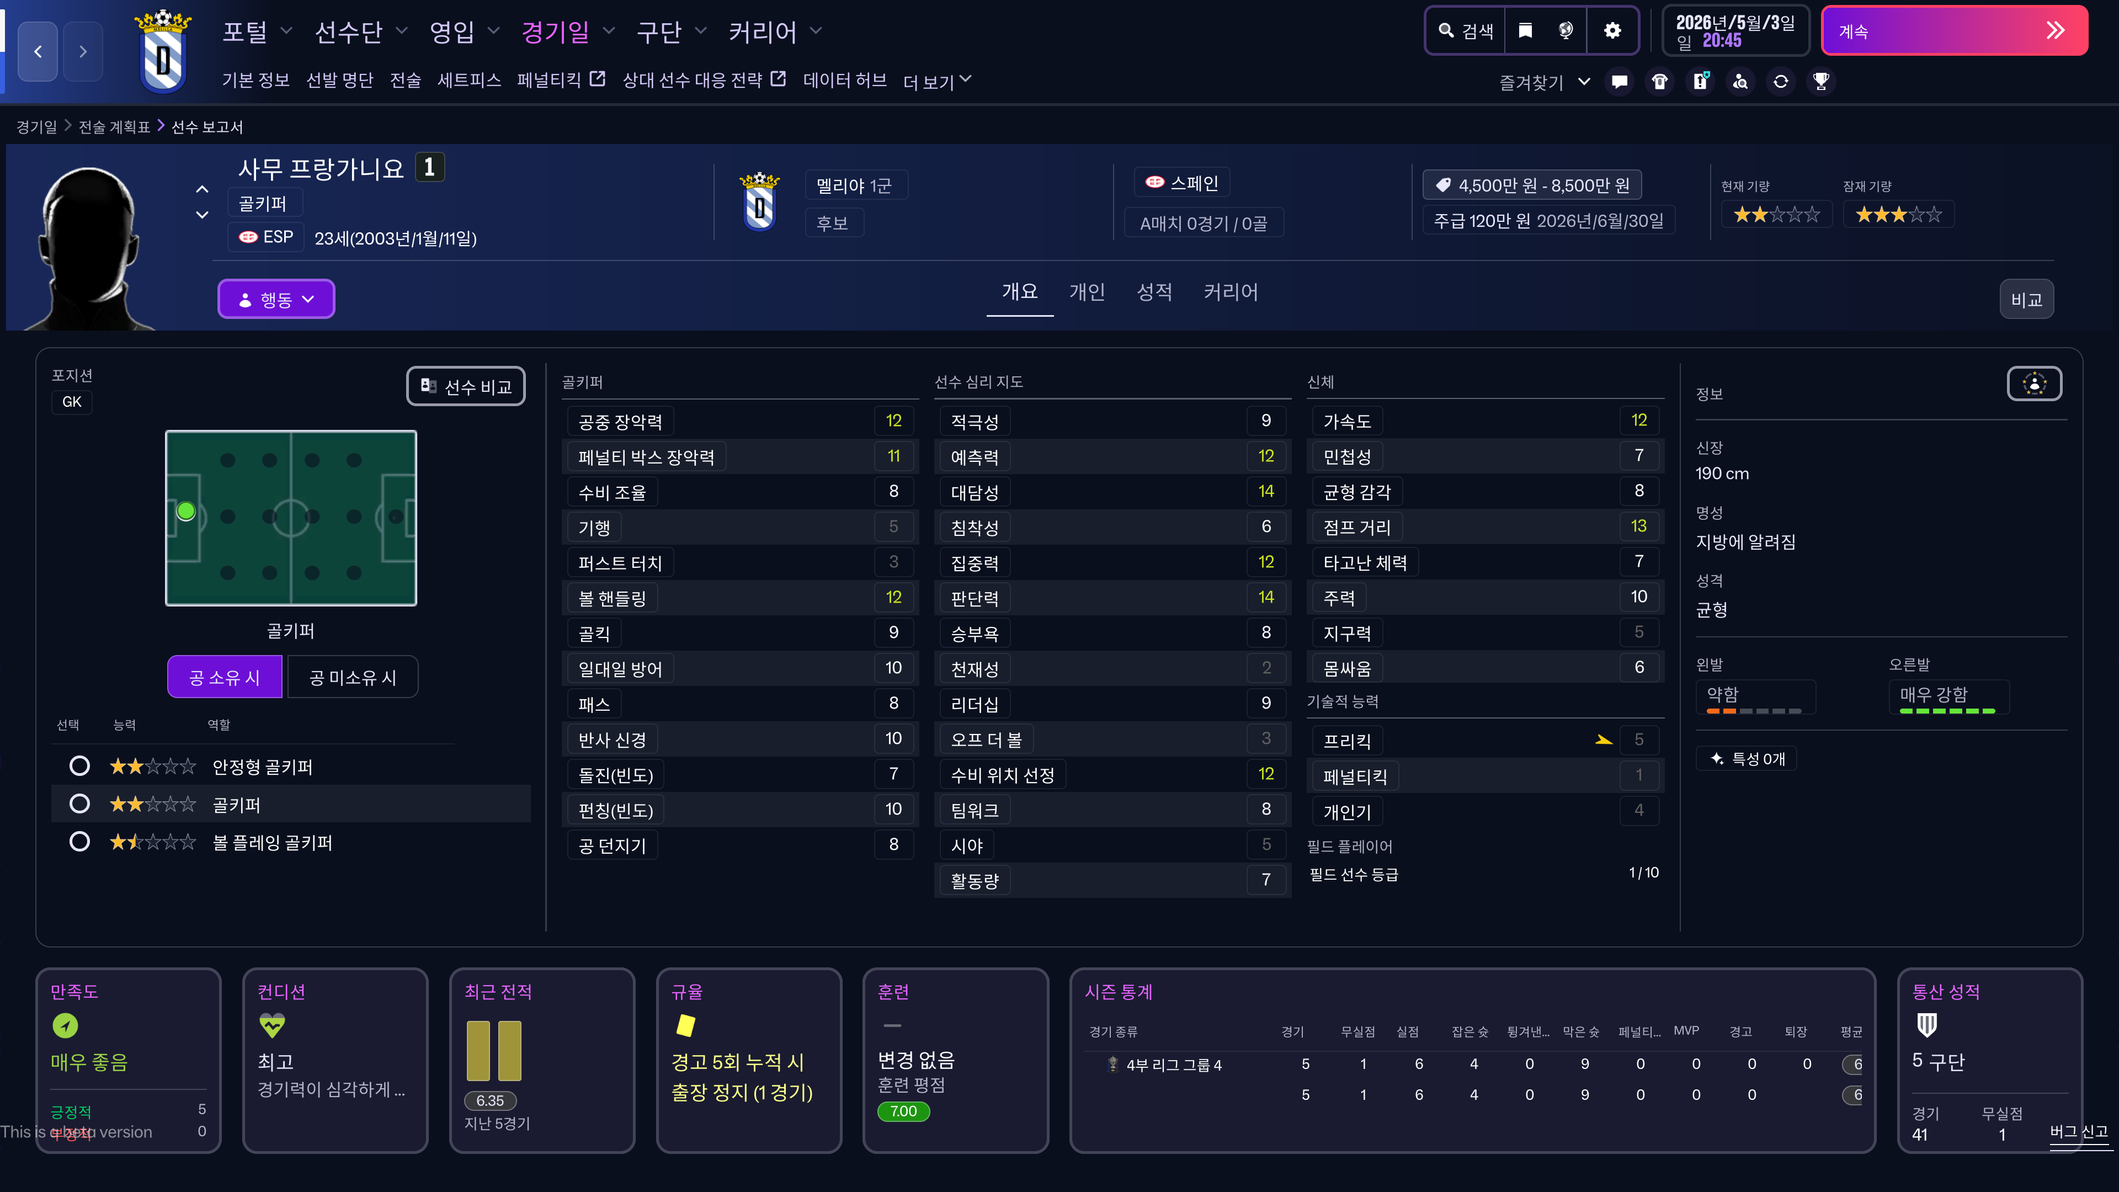Expand the 즐겨찾기 favorites dropdown
2119x1192 pixels.
1544,82
